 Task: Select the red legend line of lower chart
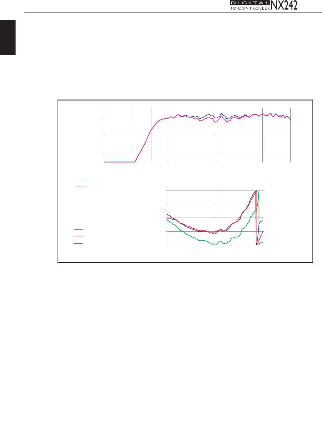point(78,236)
